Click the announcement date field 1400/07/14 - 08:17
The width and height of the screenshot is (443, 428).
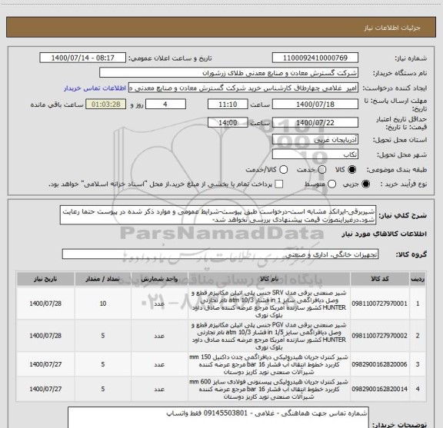83,58
